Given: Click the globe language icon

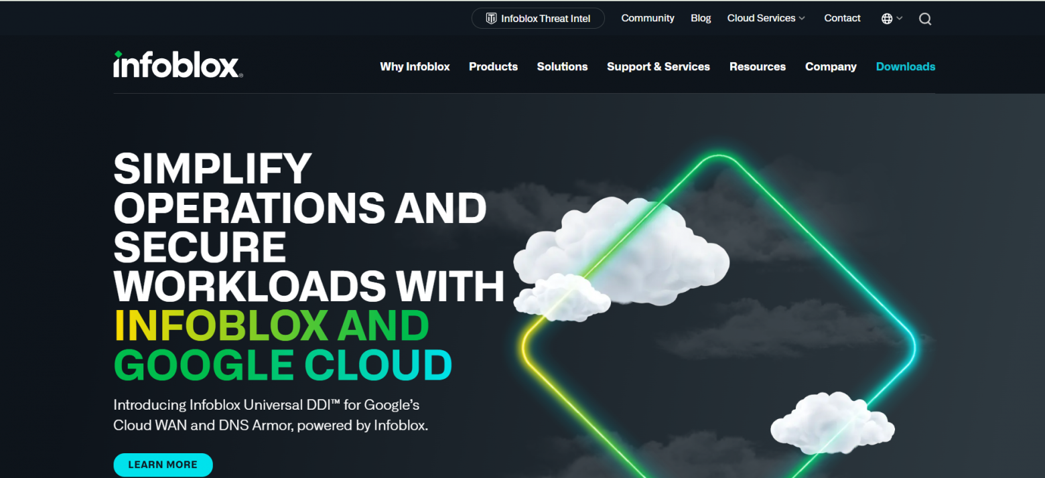Looking at the screenshot, I should (x=887, y=19).
